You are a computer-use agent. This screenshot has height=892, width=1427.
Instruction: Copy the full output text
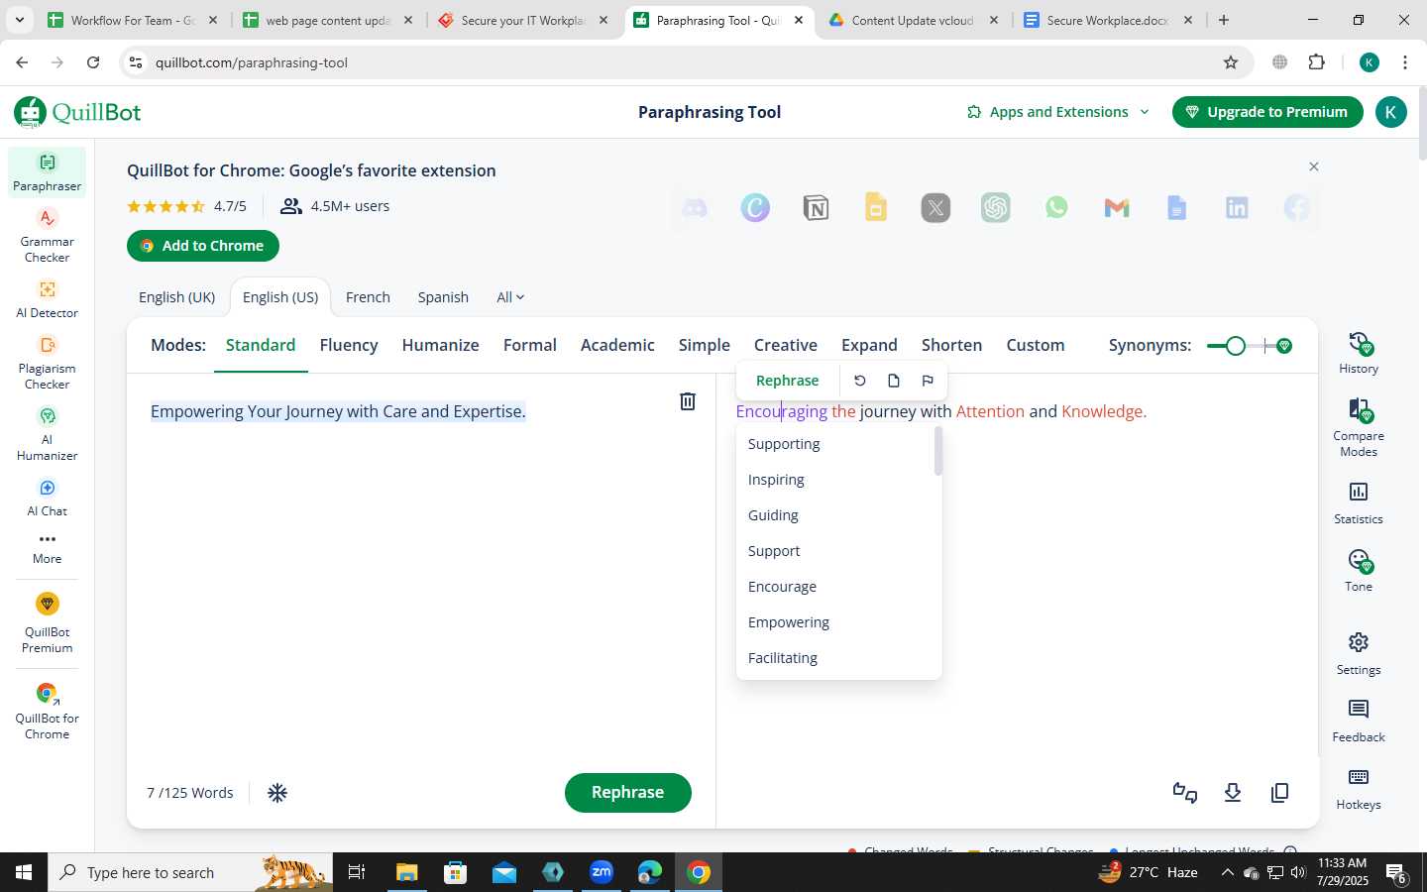tap(1280, 793)
